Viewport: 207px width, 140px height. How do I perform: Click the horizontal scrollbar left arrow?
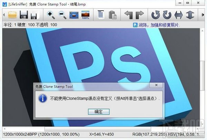point(4,129)
